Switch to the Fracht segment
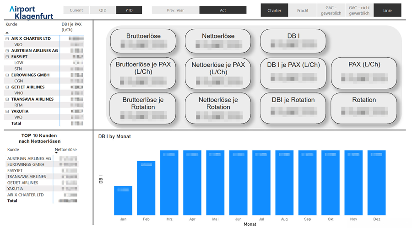This screenshot has height=228, width=412. [x=303, y=10]
